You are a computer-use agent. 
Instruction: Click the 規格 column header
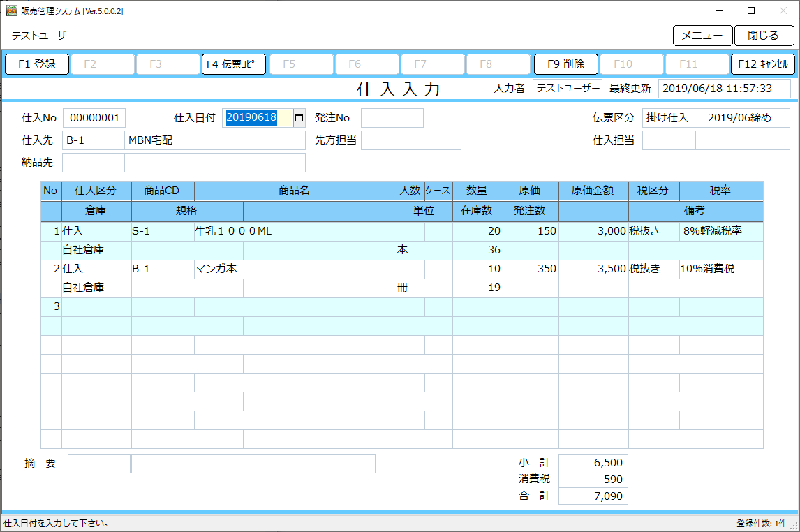(x=187, y=211)
